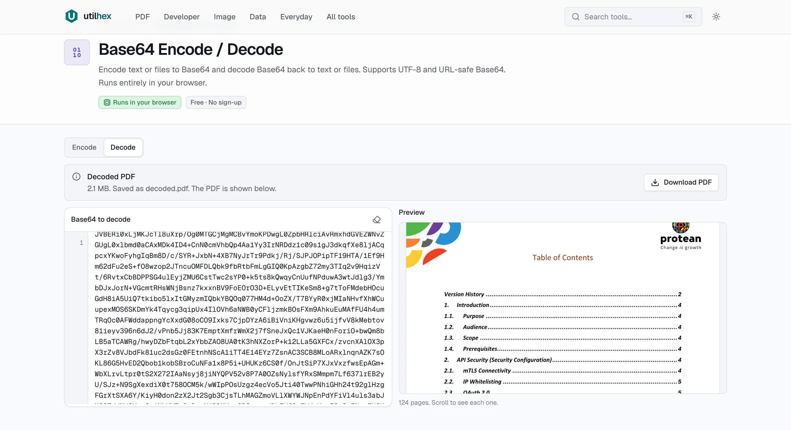Click the Download PDF button
The height and width of the screenshot is (430, 791).
(681, 182)
